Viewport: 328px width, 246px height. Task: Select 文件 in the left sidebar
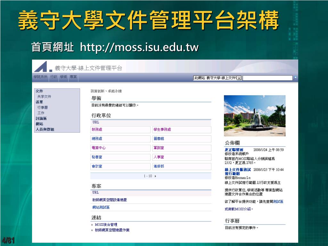39,91
